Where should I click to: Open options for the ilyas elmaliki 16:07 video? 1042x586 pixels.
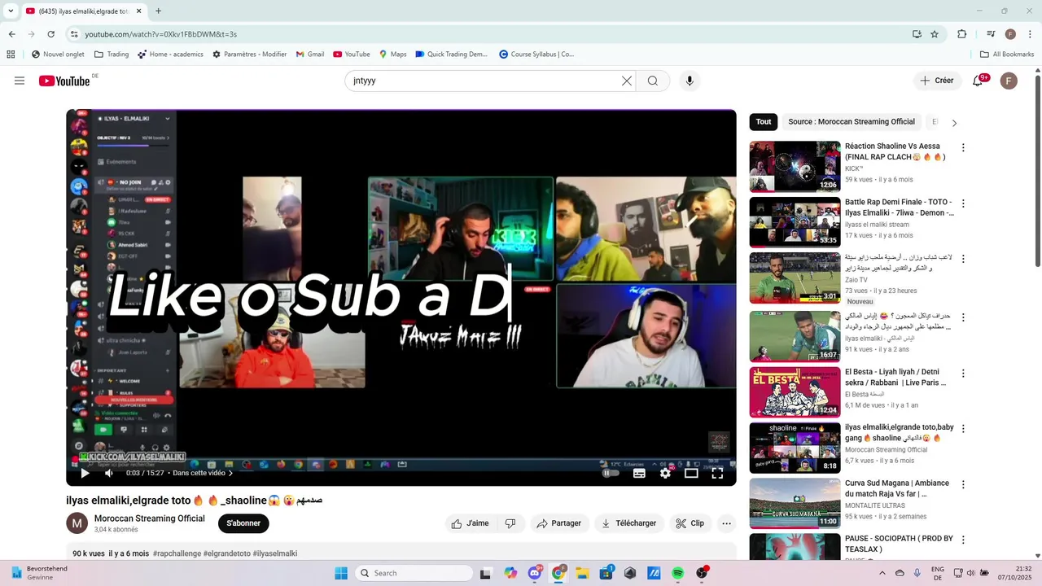[x=963, y=316]
